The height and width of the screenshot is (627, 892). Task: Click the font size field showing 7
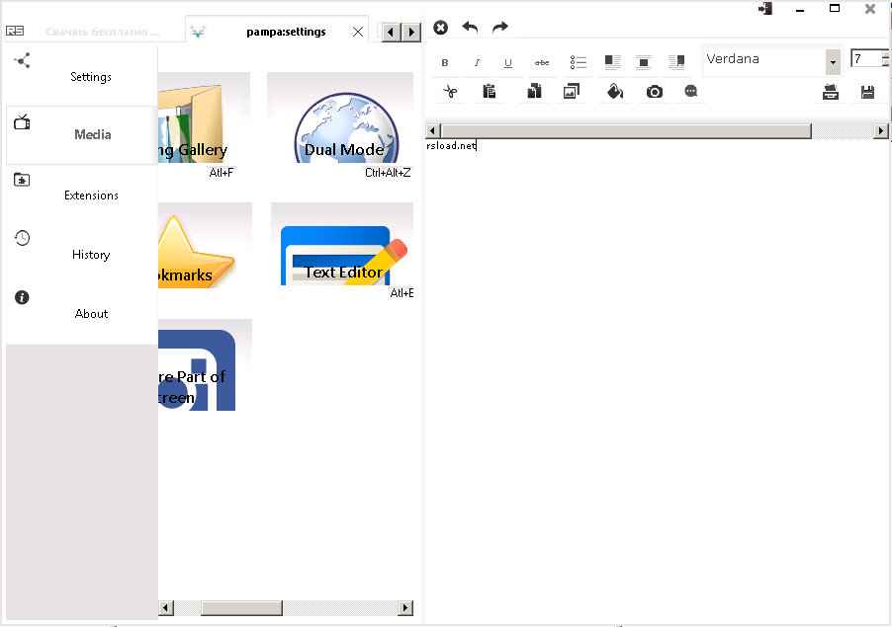[866, 58]
